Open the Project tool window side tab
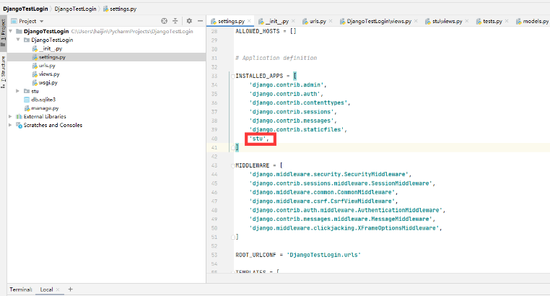 click(3, 33)
